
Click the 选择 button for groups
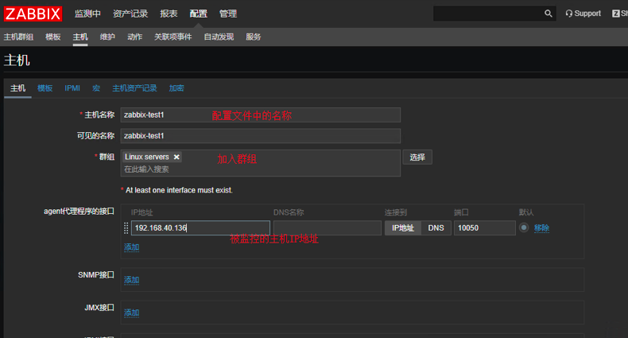417,157
